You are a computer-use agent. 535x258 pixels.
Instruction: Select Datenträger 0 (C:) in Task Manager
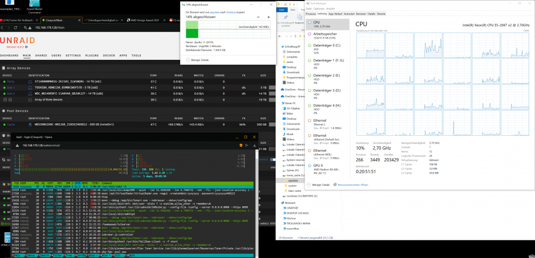click(x=327, y=49)
